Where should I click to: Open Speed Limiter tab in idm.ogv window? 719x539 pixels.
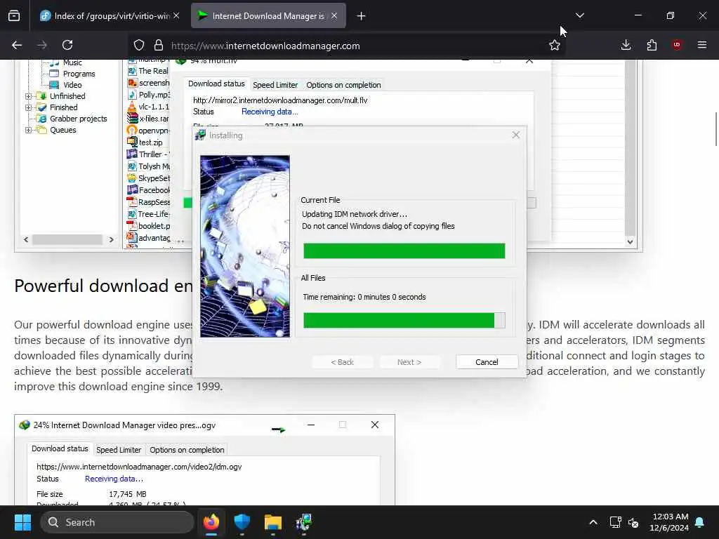[x=119, y=450]
